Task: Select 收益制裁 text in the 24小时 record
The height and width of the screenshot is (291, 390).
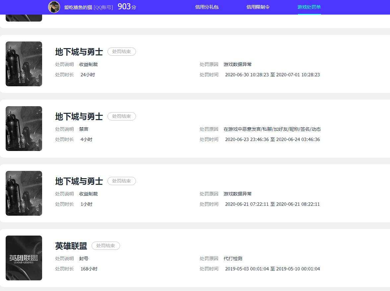Action: 88,64
